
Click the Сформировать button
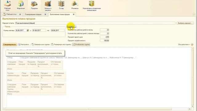click(10, 44)
